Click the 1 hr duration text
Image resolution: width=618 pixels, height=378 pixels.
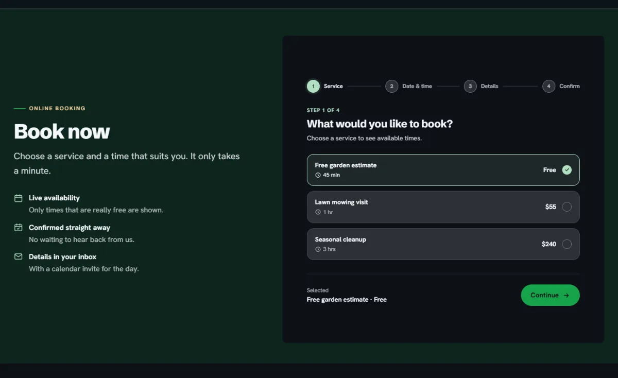[328, 212]
